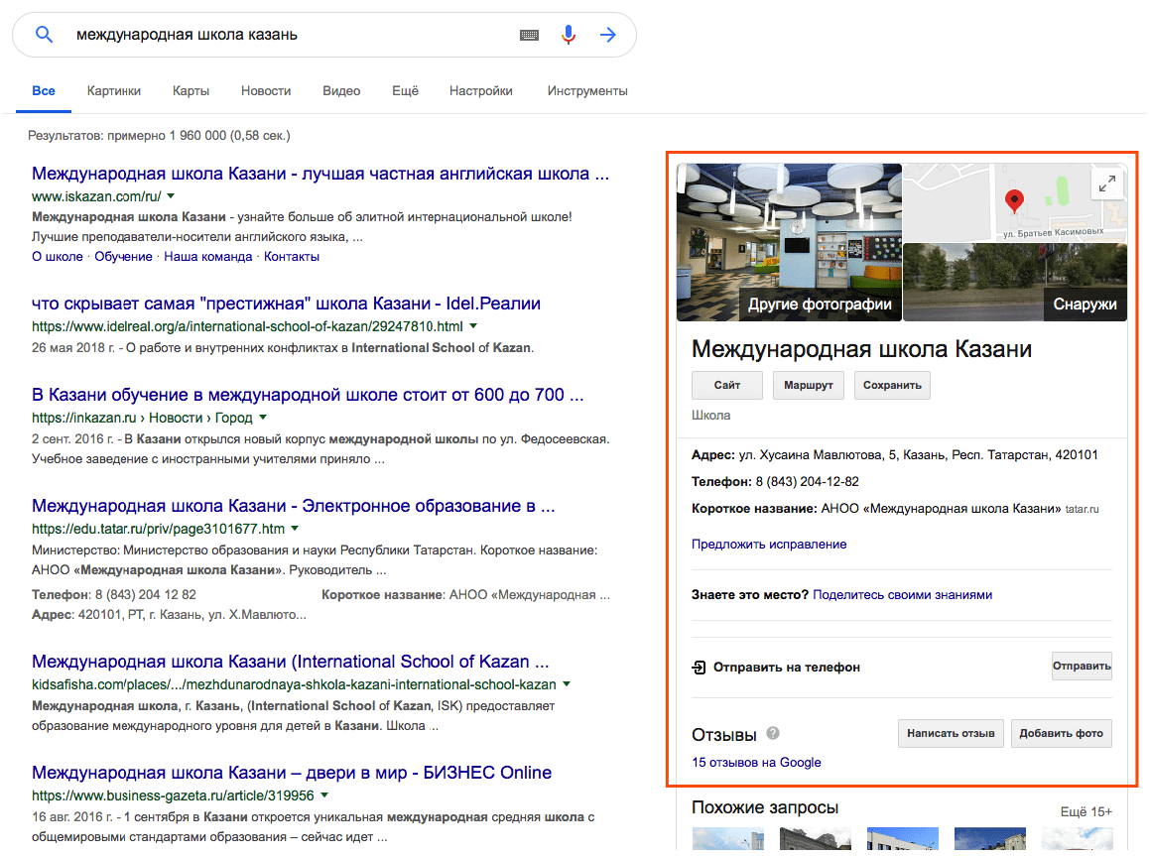Expand the arrow next to business-gazeta.ru URL
Image resolution: width=1149 pixels, height=856 pixels.
pos(324,795)
